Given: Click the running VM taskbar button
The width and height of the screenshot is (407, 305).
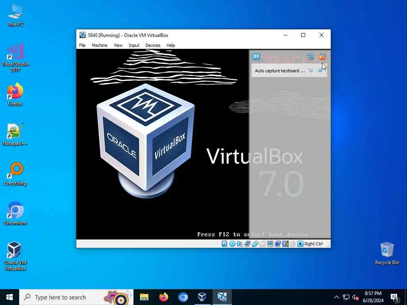Looking at the screenshot, I should click(222, 297).
